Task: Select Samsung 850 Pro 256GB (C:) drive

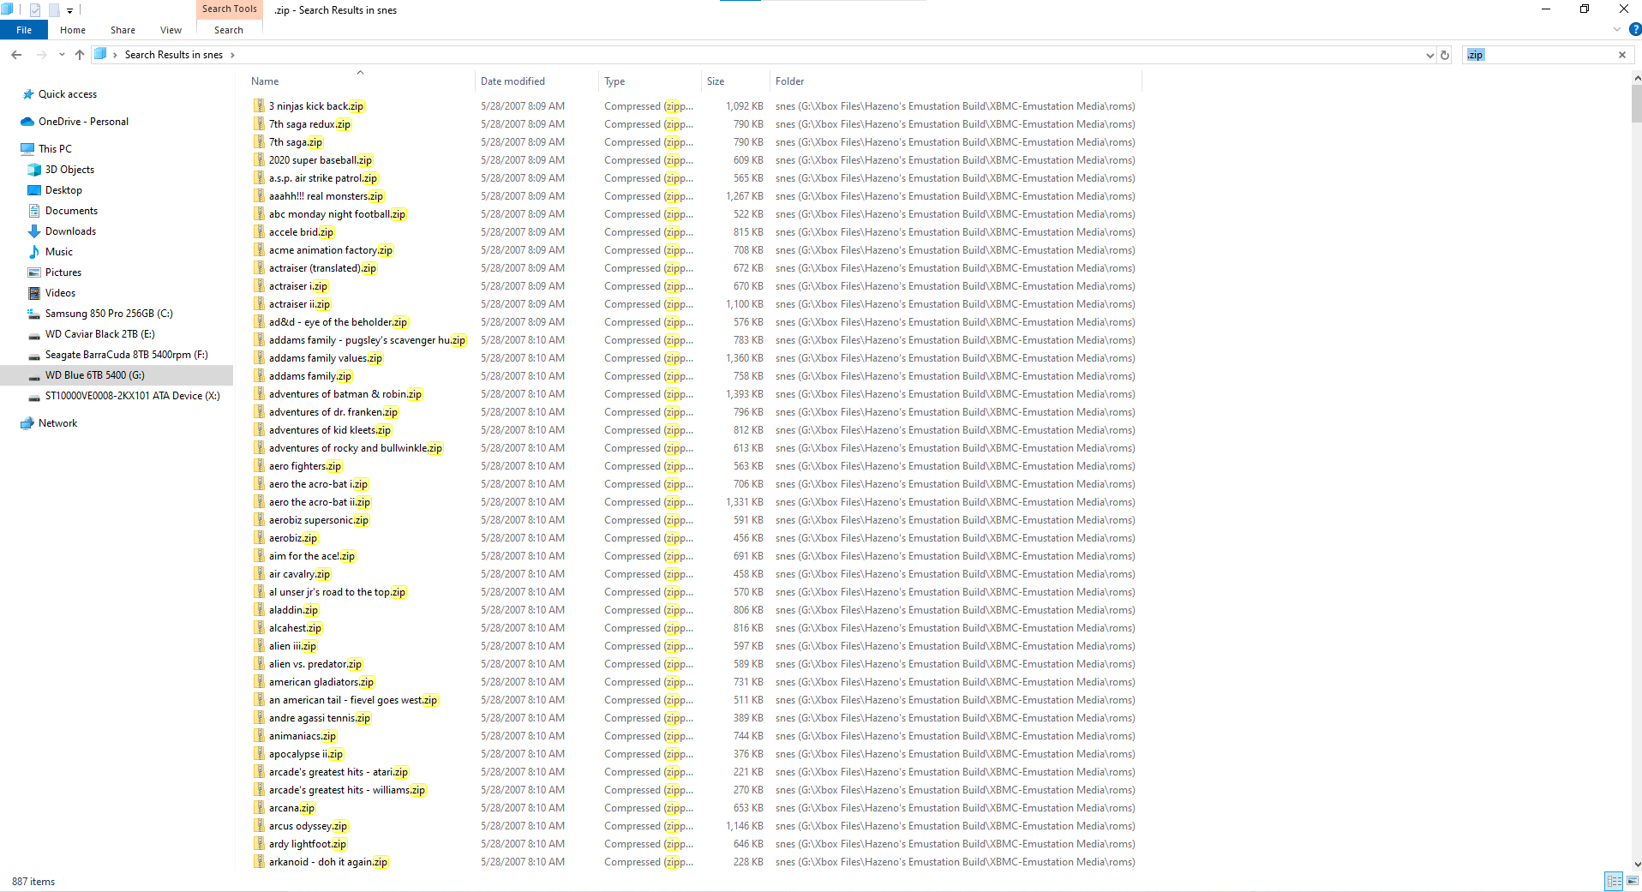Action: (109, 314)
